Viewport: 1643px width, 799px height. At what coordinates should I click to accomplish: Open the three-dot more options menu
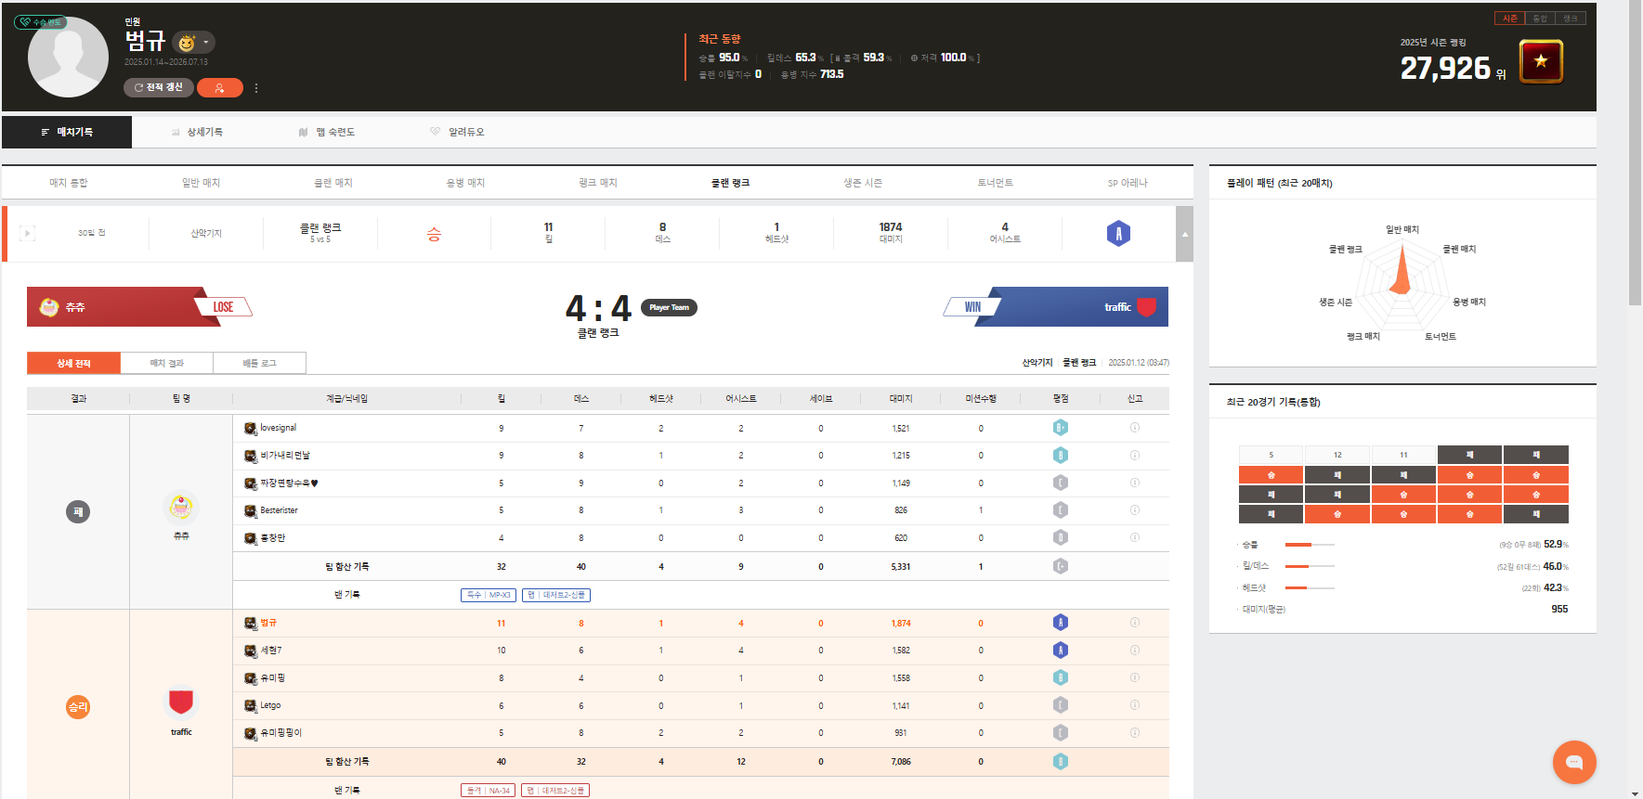(x=256, y=88)
